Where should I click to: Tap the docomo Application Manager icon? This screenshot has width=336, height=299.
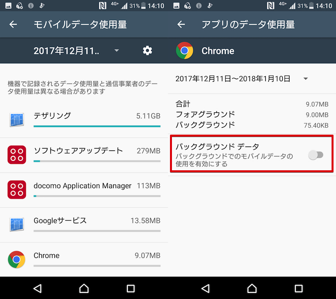16,189
